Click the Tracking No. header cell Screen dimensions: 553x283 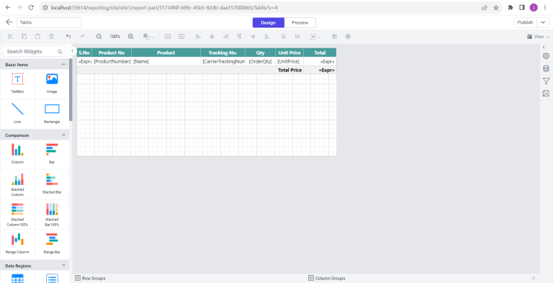tap(223, 53)
